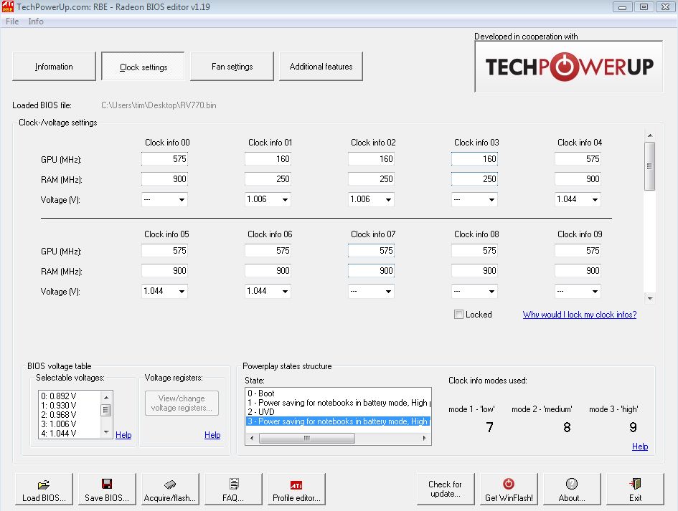Click the RBE app icon in title bar

[x=7, y=6]
